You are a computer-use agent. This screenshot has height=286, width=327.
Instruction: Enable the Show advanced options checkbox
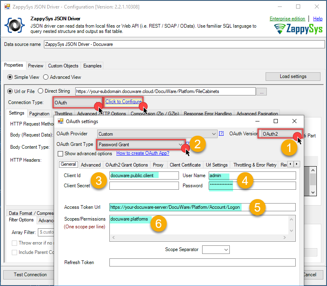point(61,154)
